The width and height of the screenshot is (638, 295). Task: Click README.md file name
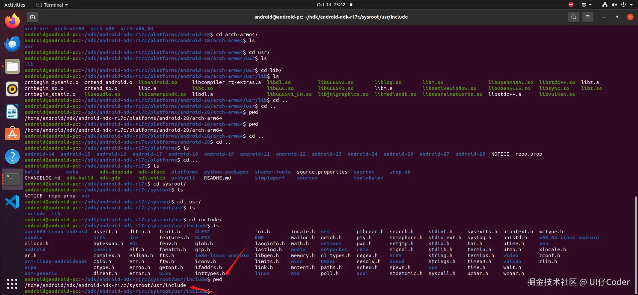point(217,178)
